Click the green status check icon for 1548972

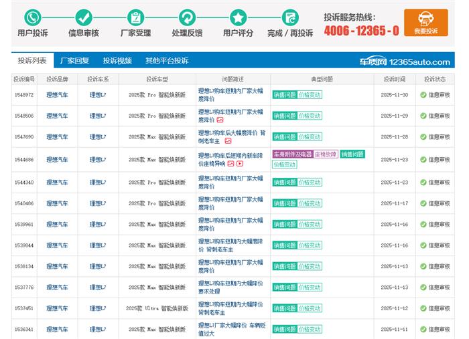(x=423, y=95)
